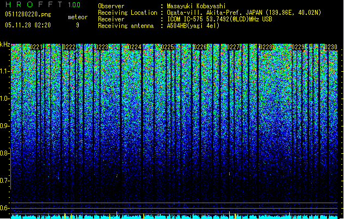Click the HROFFT 1.0.0 title text
Viewport: 344px width, 219px height.
pos(43,4)
